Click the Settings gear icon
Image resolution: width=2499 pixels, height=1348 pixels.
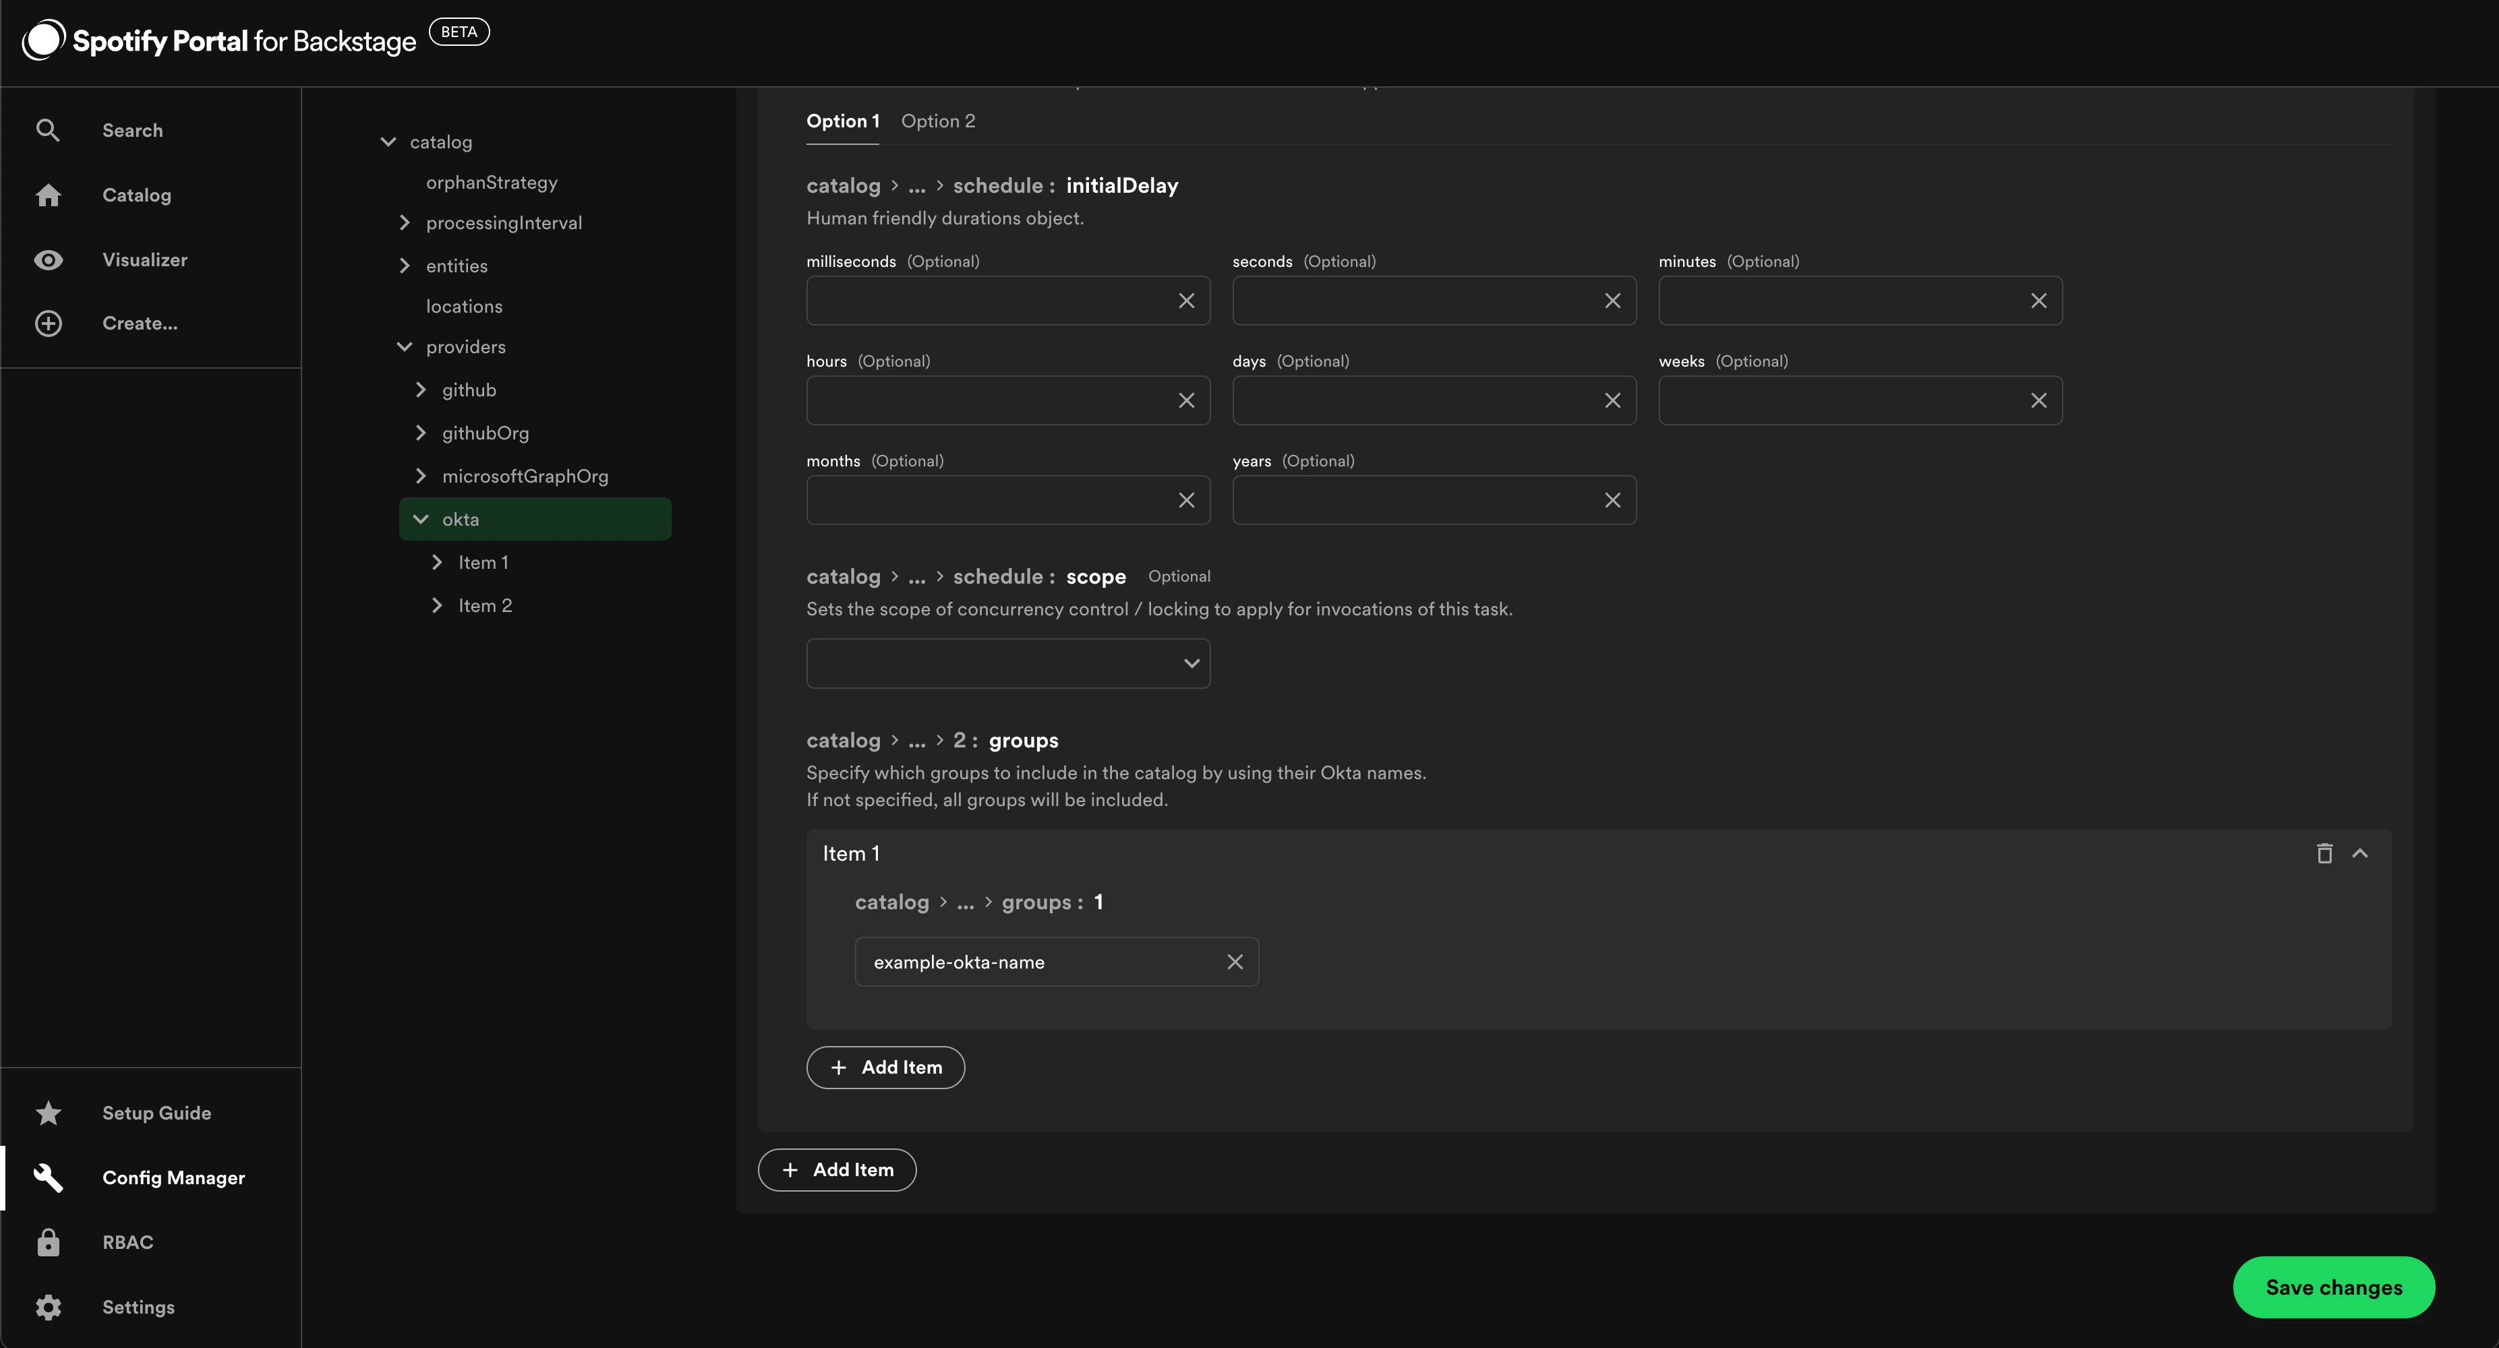(x=47, y=1308)
